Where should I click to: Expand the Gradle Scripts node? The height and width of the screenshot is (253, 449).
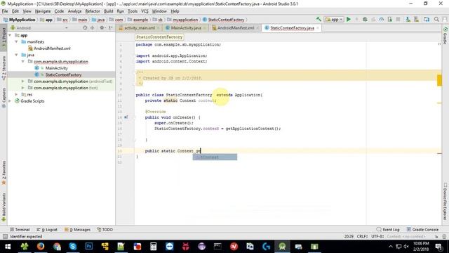pyautogui.click(x=11, y=101)
